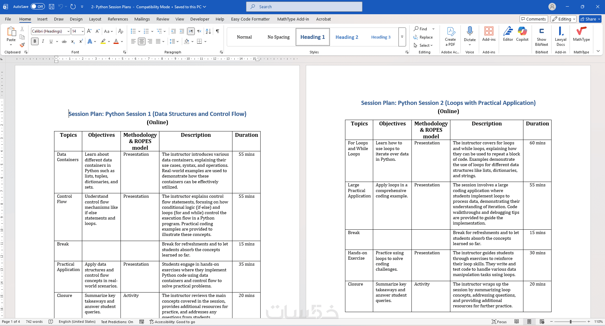Click the Save disk icon in title bar

click(x=52, y=7)
